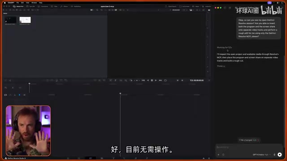Toggle the Sync Bin panel
The height and width of the screenshot is (161, 287).
[x=30, y=6]
